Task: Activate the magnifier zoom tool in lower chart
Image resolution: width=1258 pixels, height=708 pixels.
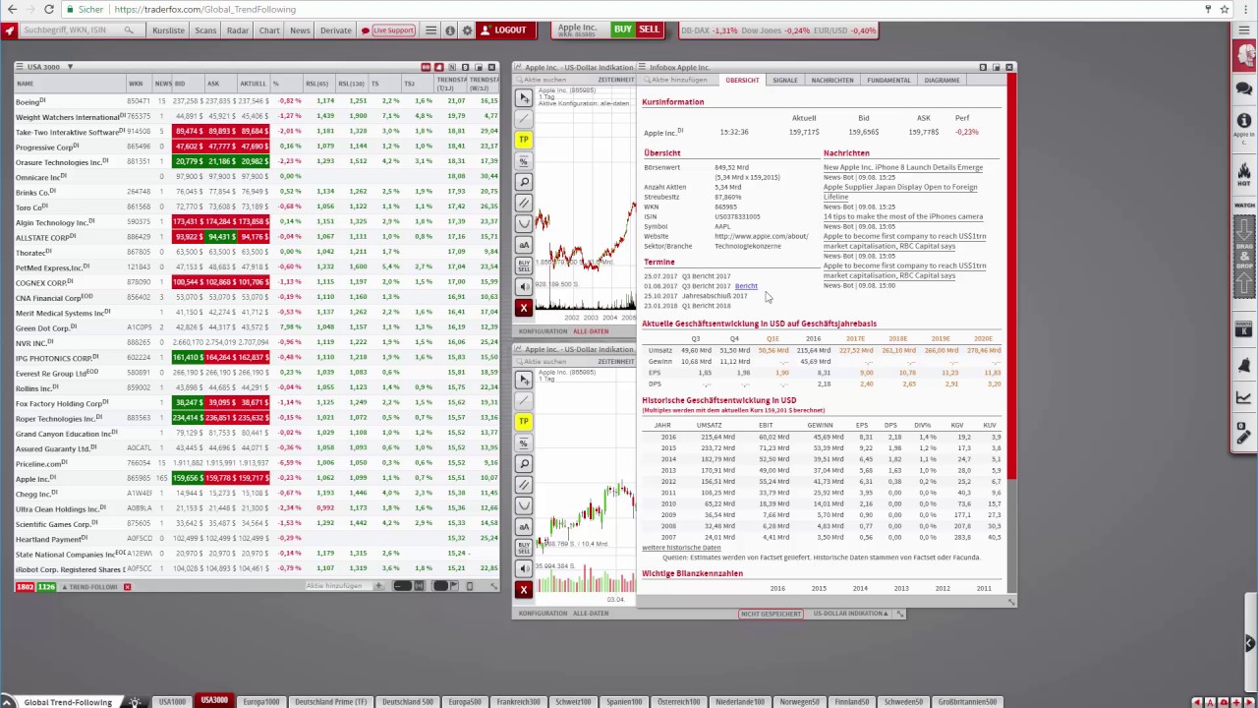Action: click(x=524, y=463)
